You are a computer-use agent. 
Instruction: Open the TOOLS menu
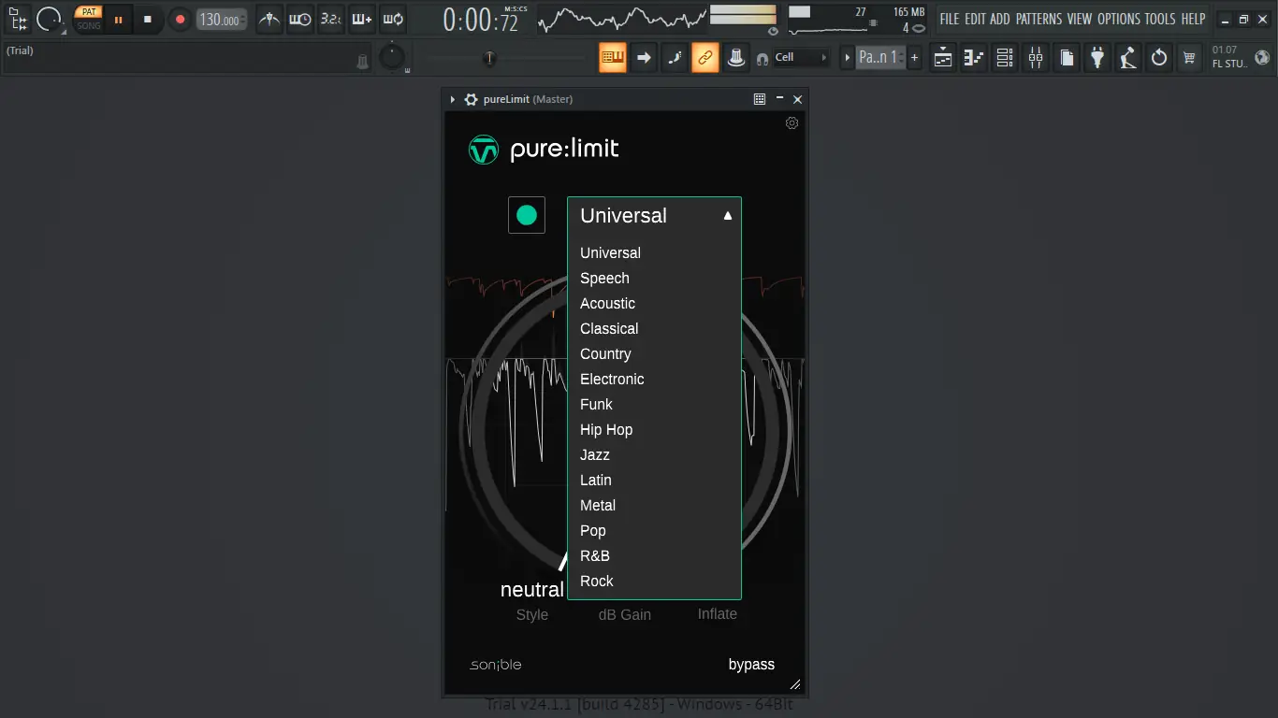(x=1160, y=19)
